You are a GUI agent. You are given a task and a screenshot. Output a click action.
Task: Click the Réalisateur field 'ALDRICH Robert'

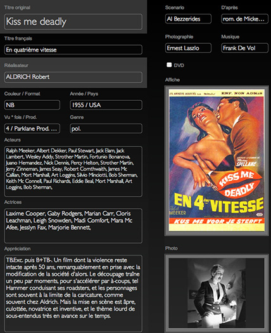73,77
